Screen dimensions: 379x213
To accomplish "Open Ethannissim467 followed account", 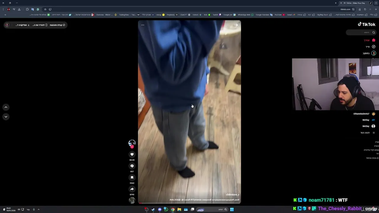I will (364, 114).
